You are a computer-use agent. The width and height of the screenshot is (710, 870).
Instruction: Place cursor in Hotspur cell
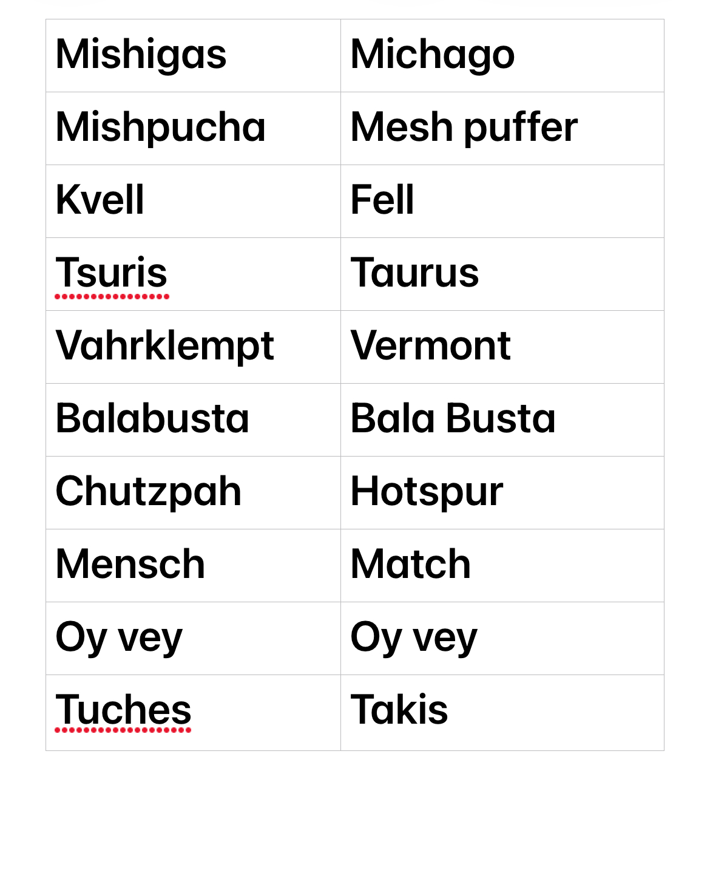(427, 492)
